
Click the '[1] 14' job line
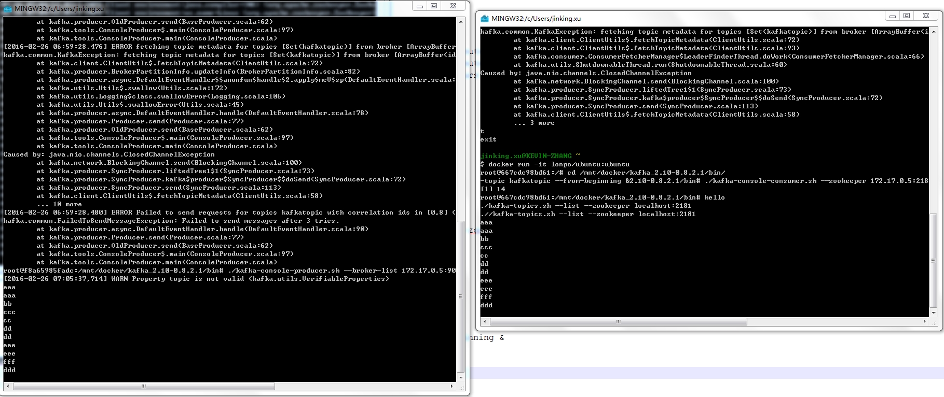coord(492,189)
